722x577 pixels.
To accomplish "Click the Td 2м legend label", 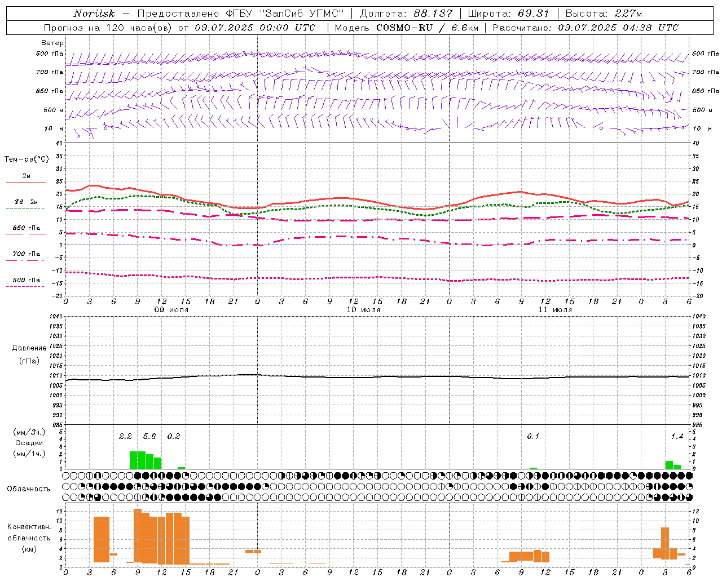I will click(x=26, y=202).
